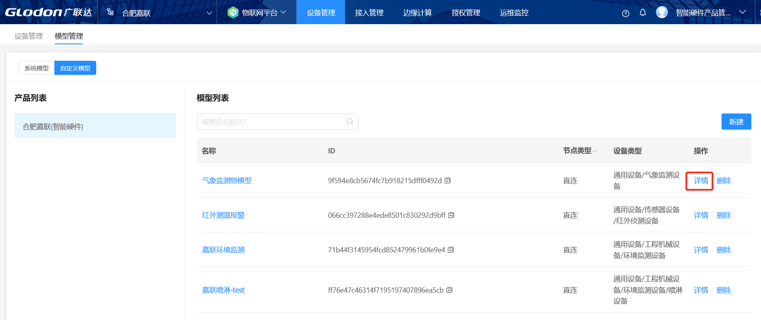Copy the 嘉联环境监测 ID
The image size is (761, 320).
451,250
